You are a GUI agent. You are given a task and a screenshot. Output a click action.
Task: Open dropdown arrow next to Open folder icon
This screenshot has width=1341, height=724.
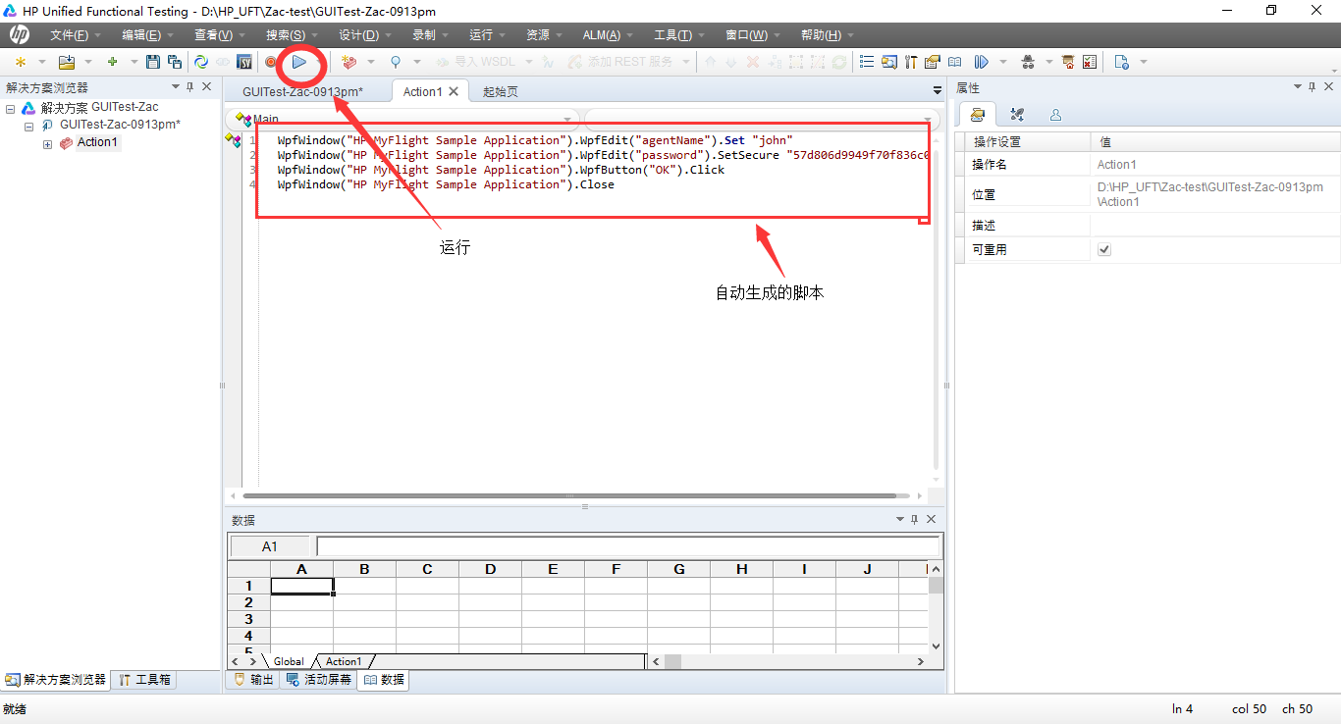(89, 62)
